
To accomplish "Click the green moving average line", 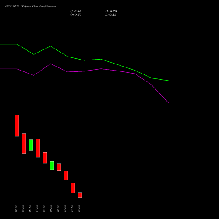I will pyautogui.click(x=84, y=60).
